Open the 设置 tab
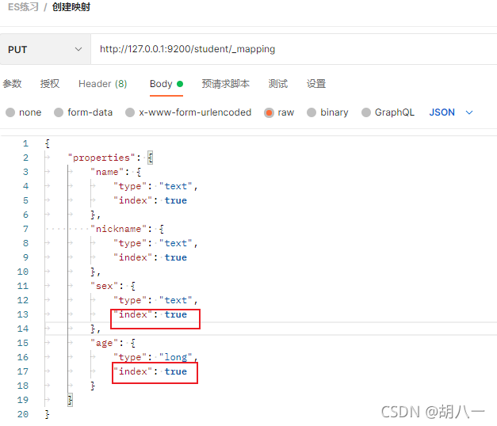497x426 pixels. (316, 84)
